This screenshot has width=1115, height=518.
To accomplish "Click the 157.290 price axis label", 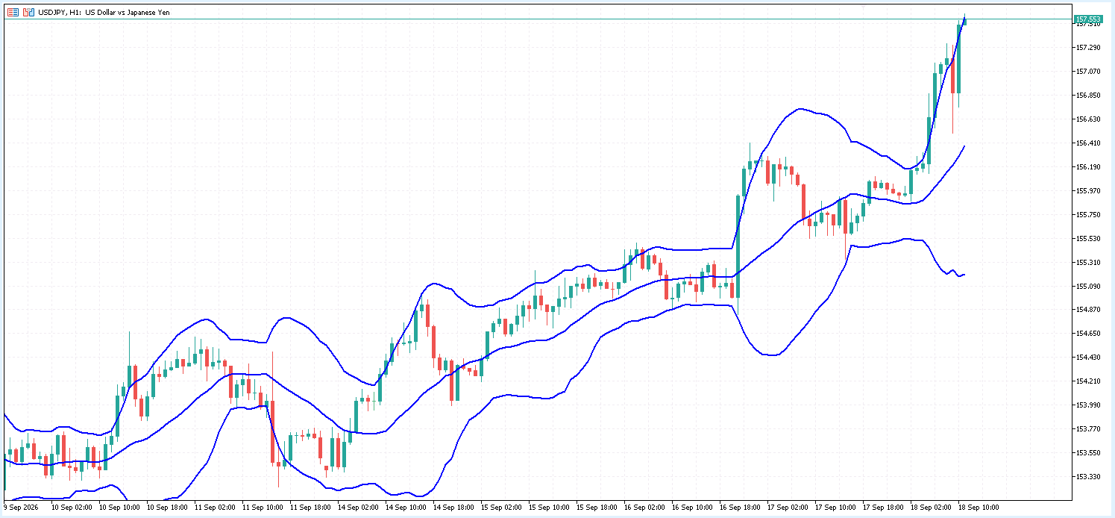I will (x=1089, y=48).
